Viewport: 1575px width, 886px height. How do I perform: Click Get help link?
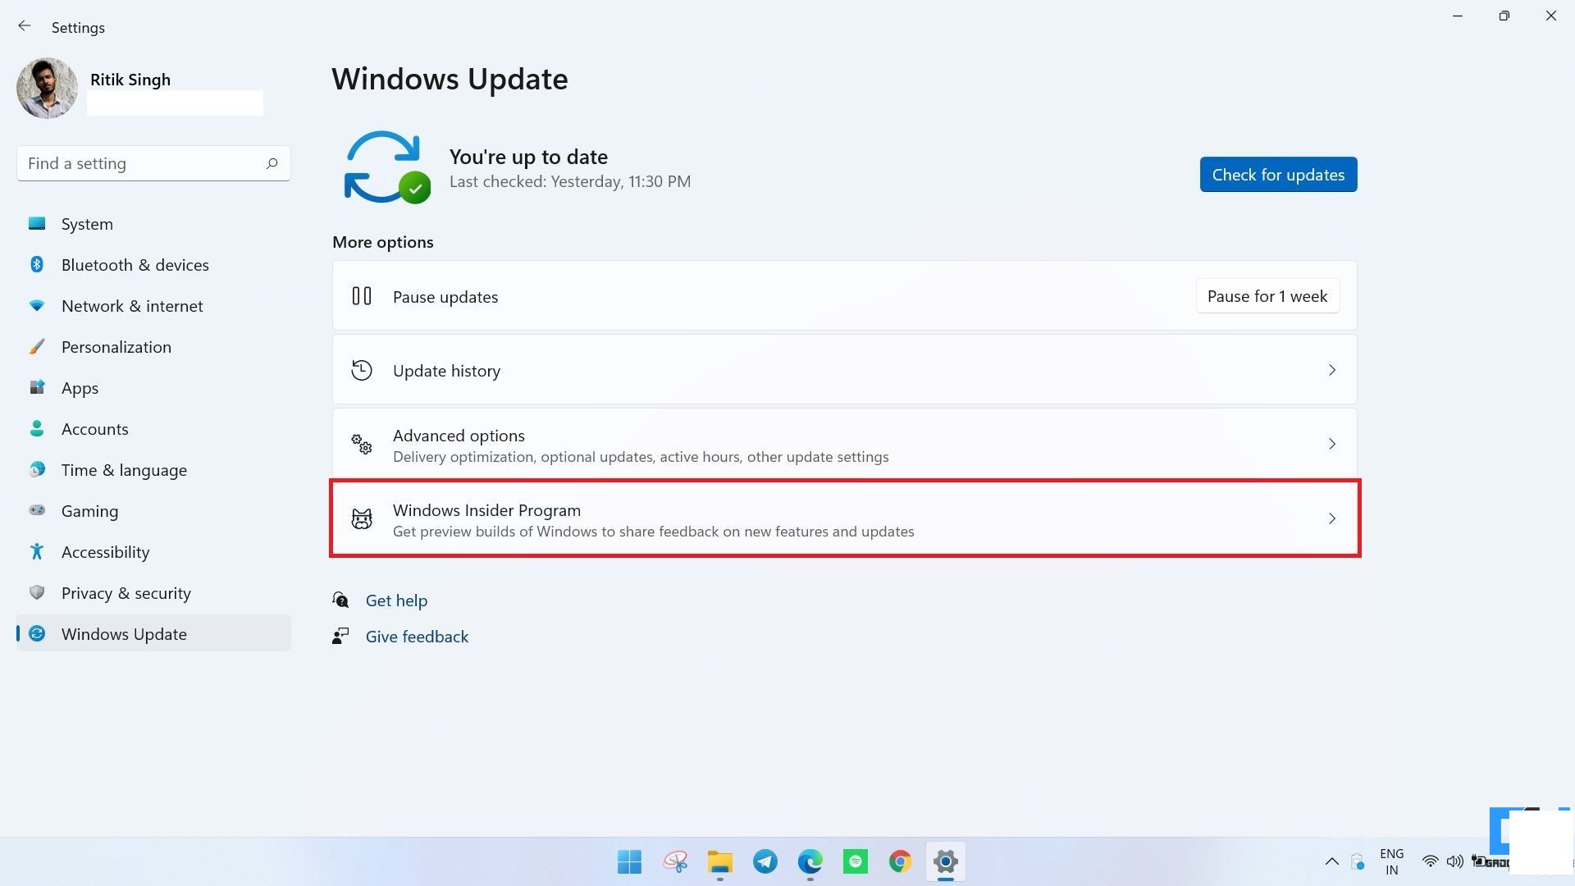coord(397,600)
